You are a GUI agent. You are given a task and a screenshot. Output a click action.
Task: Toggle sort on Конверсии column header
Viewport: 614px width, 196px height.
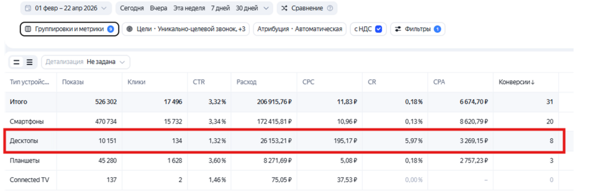516,82
